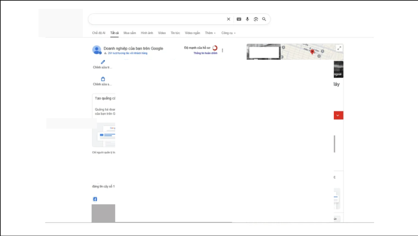Viewport: 418px width, 236px height.
Task: Switch to Hình ảnh tab
Action: click(x=147, y=33)
